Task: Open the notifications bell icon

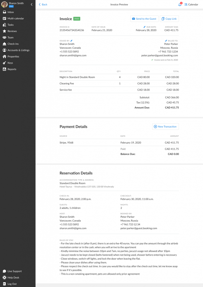Action: [180, 4]
